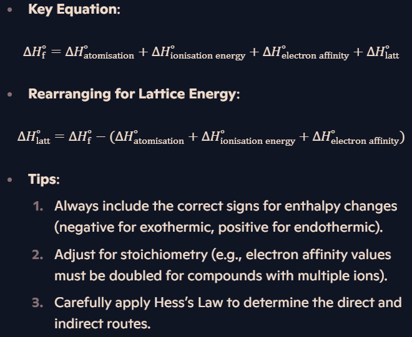Viewport: 412px width, 337px height.
Task: Click the electron affinity term in key equation
Action: (x=306, y=52)
